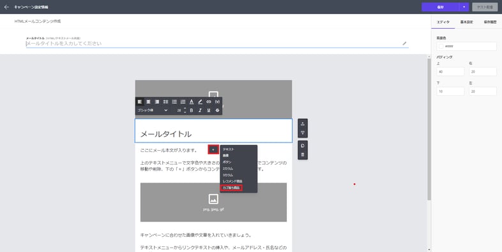Delete the selected block with trash icon
Image resolution: width=502 pixels, height=252 pixels.
pyautogui.click(x=303, y=155)
